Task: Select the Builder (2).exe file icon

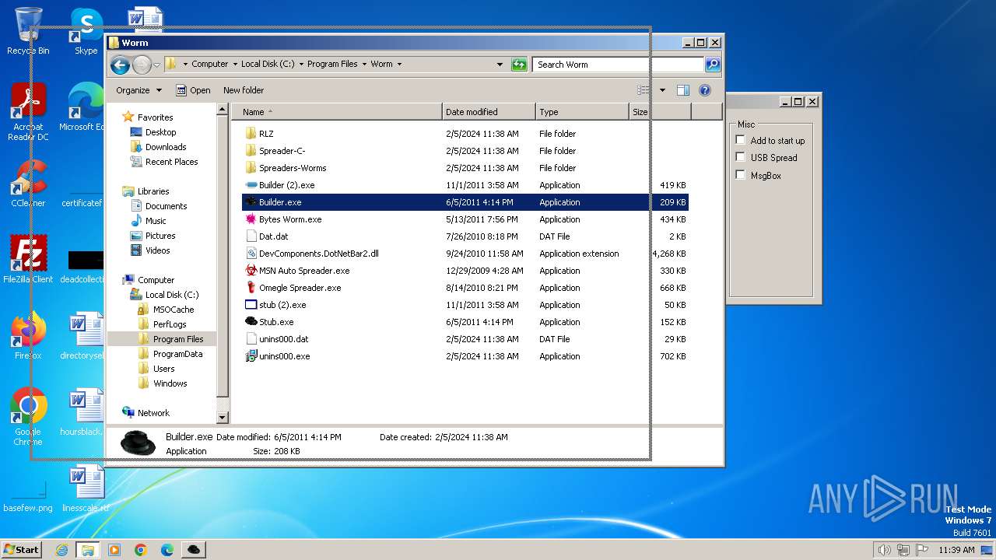Action: (x=251, y=185)
